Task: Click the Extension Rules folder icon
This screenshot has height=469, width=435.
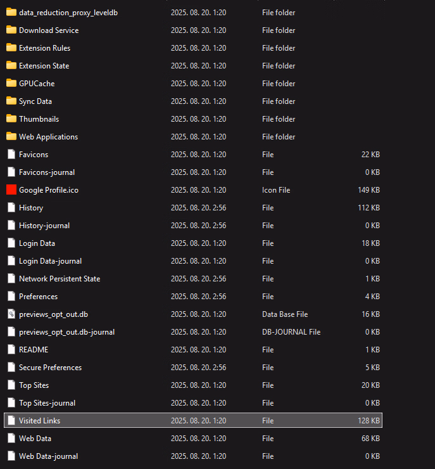Action: [x=11, y=48]
